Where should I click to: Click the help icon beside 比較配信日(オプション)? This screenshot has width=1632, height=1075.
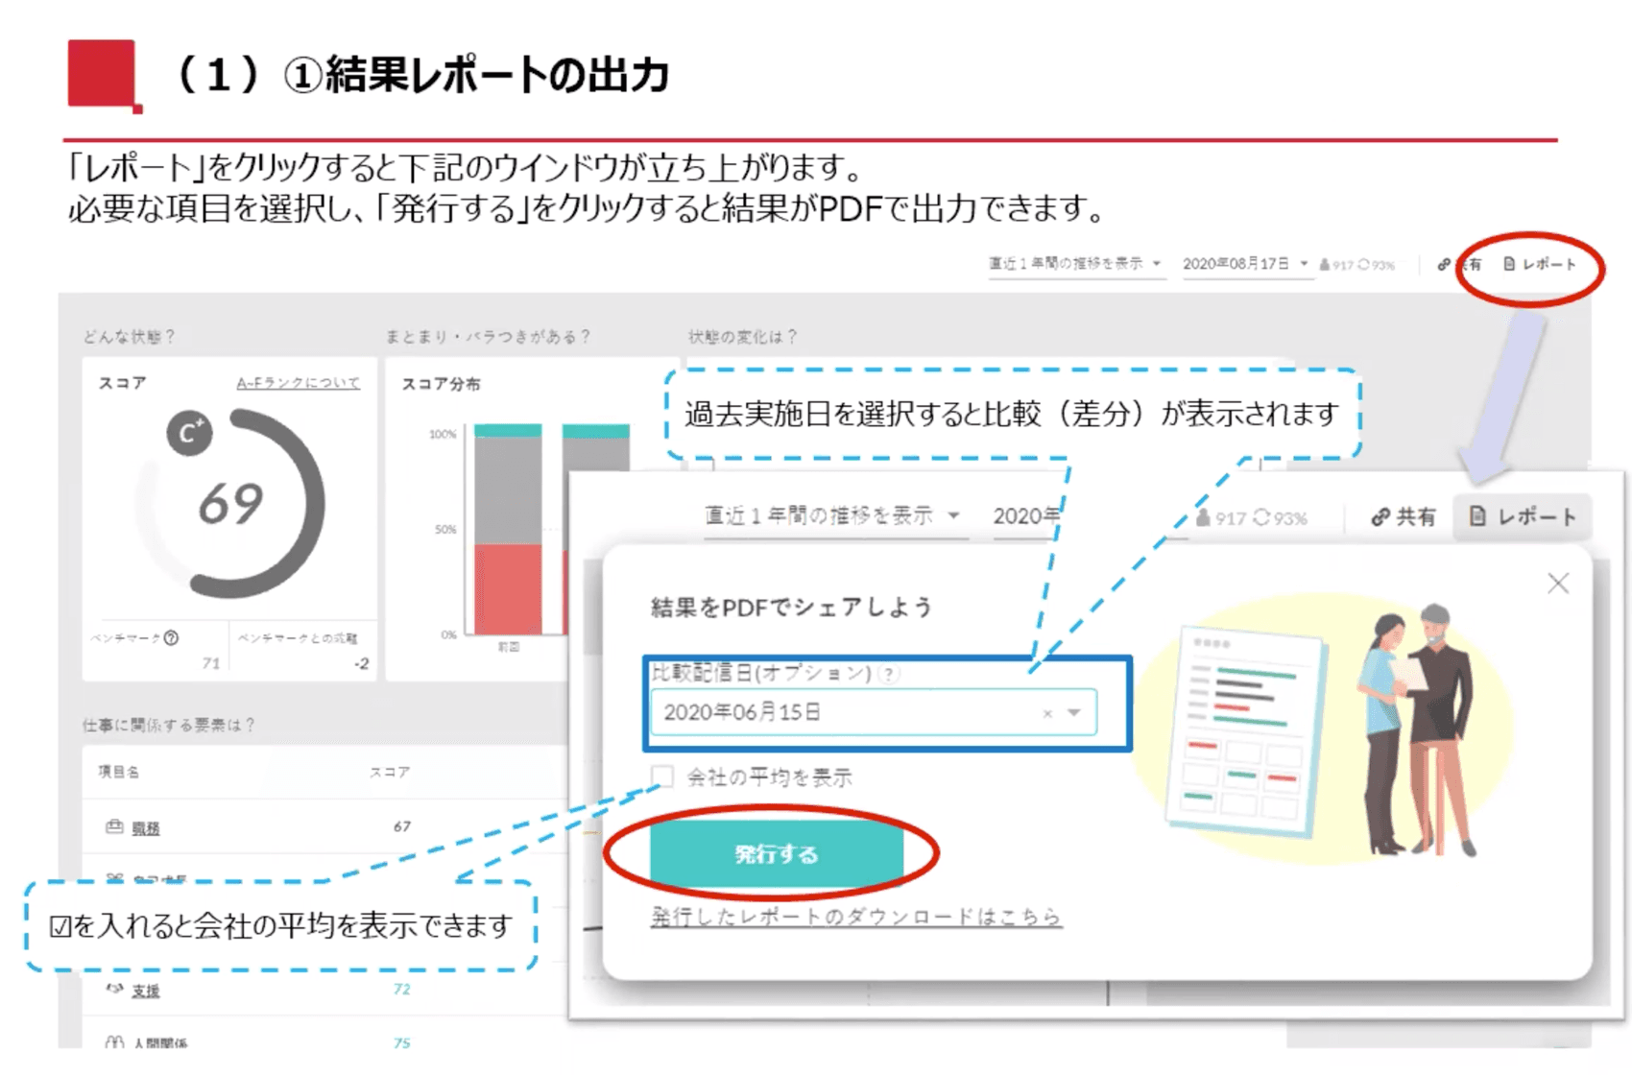pyautogui.click(x=891, y=674)
